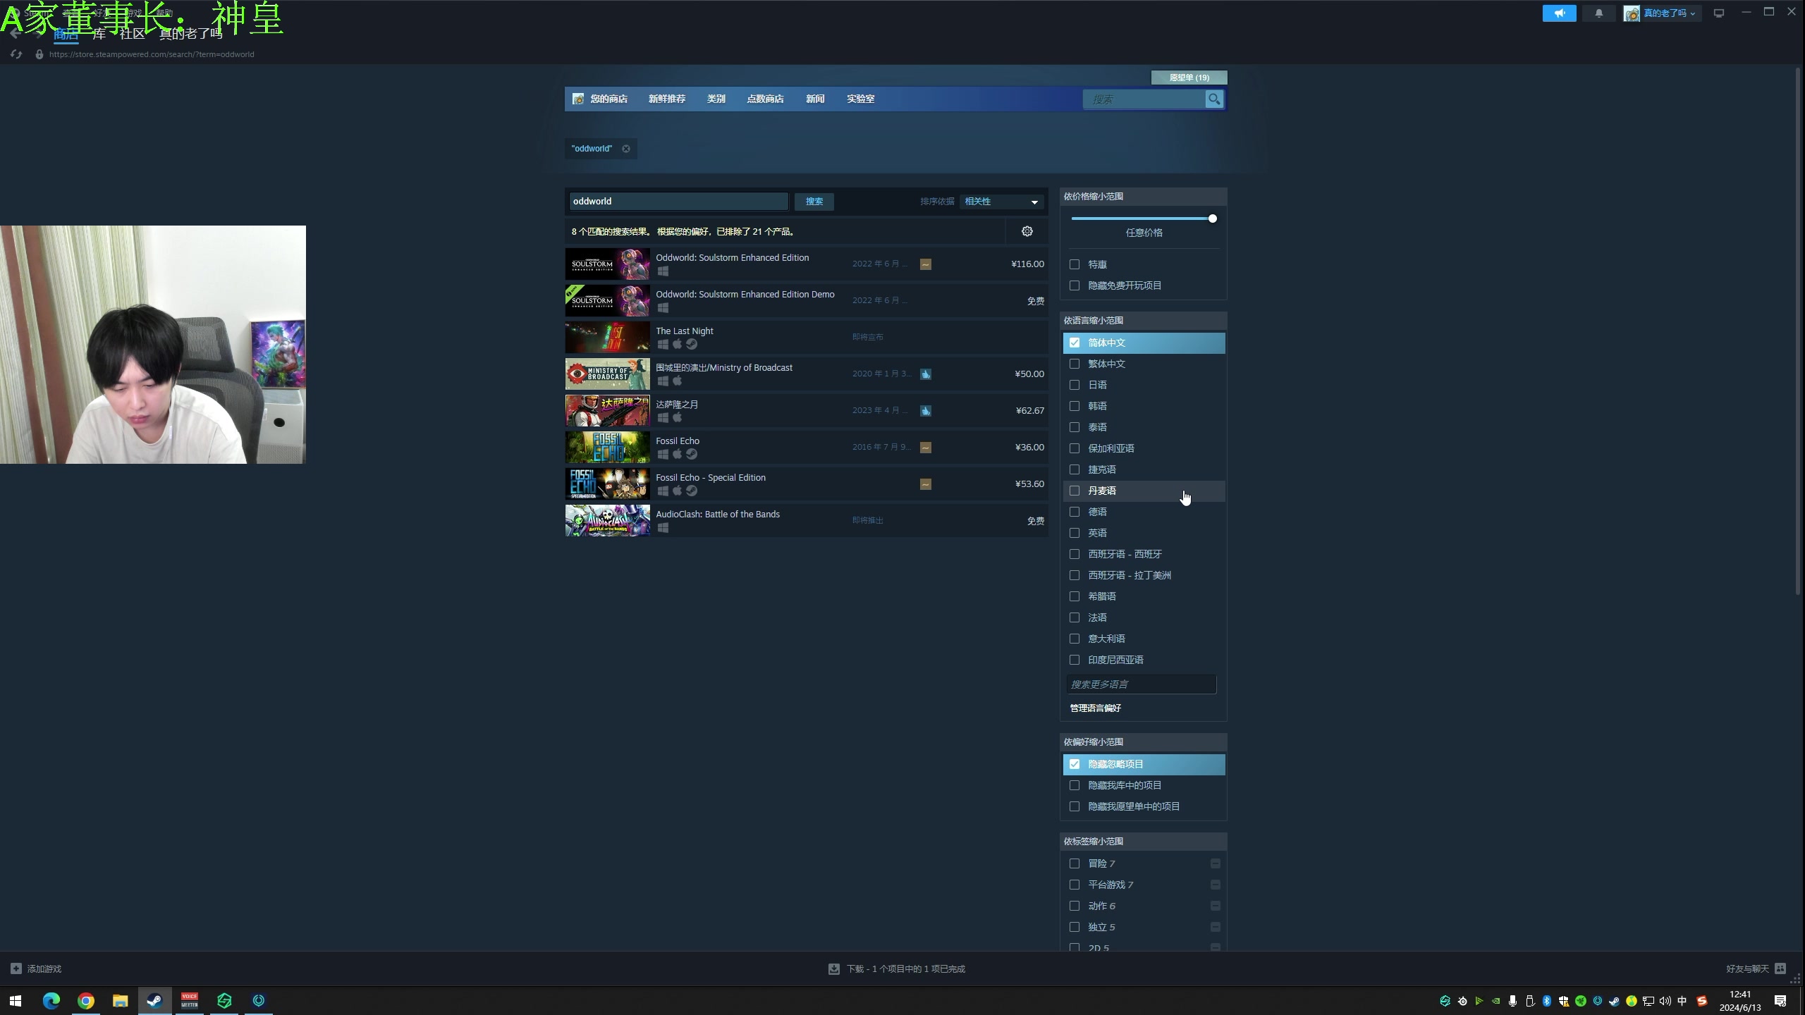This screenshot has height=1015, width=1805.
Task: Click the 搜索更多语言 language search field
Action: click(1141, 684)
